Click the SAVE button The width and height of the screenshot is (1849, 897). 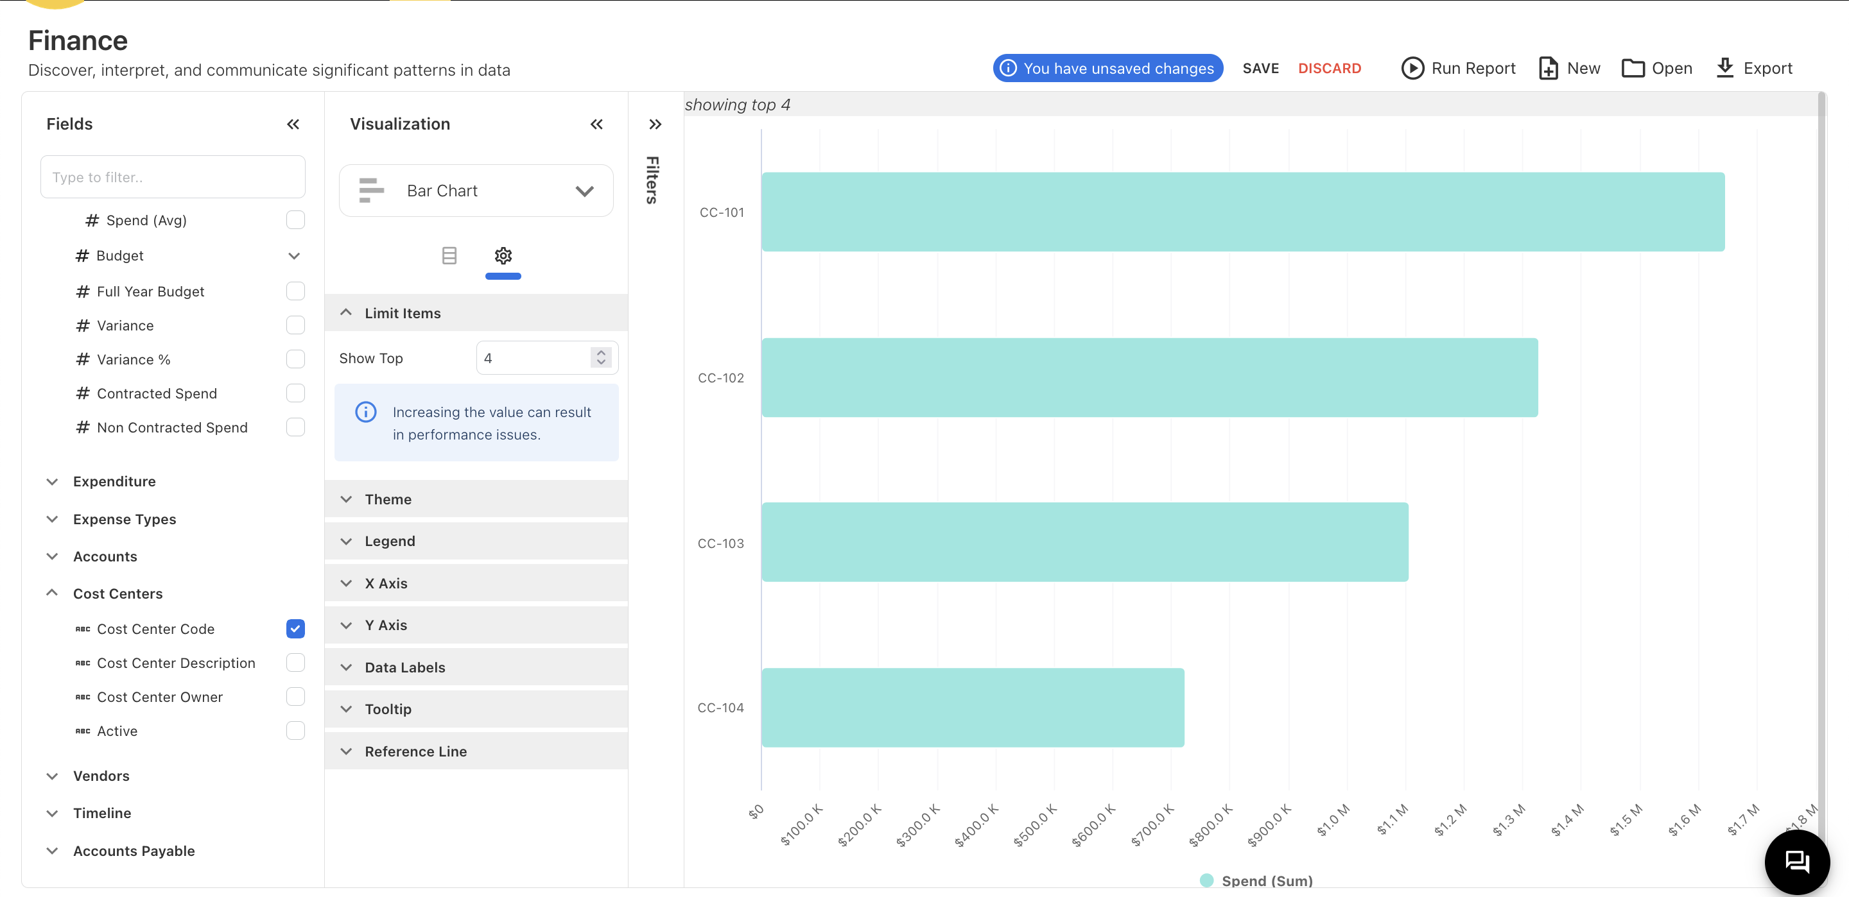(x=1260, y=68)
